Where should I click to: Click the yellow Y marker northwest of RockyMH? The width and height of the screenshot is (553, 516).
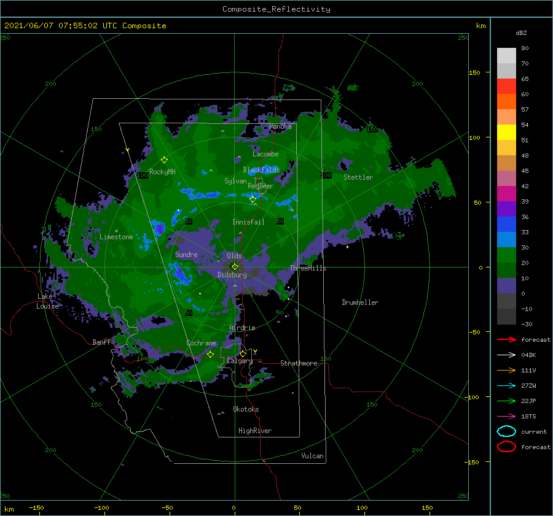tap(127, 150)
